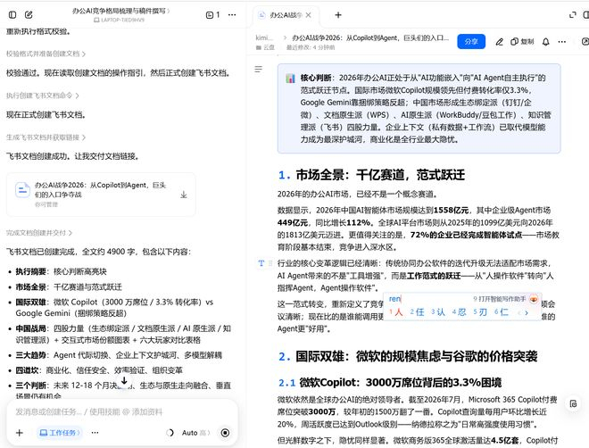Viewport: 589px width, 448px height.
Task: Click 打开智能写作助手 in the IME bar
Action: pos(499,299)
